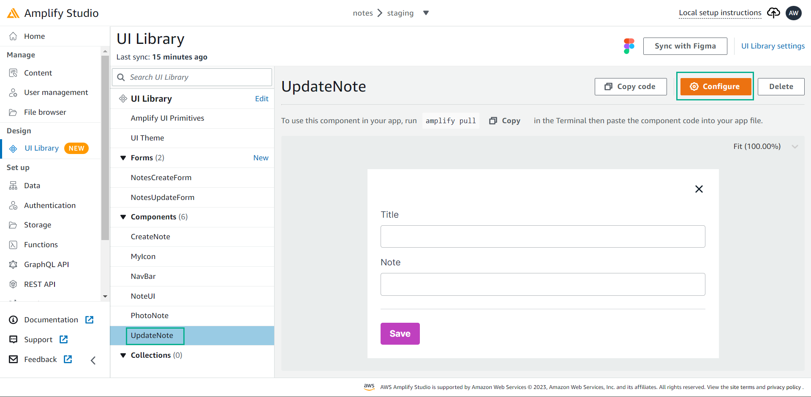The height and width of the screenshot is (397, 811).
Task: Collapse the Collections section triangle
Action: (x=123, y=355)
